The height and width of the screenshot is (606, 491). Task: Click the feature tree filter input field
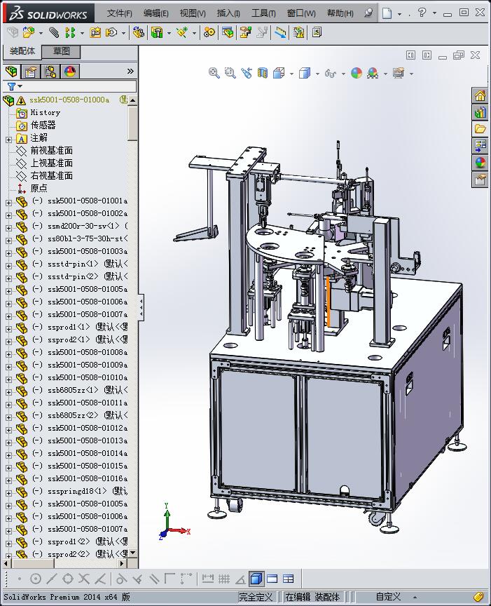coord(80,86)
